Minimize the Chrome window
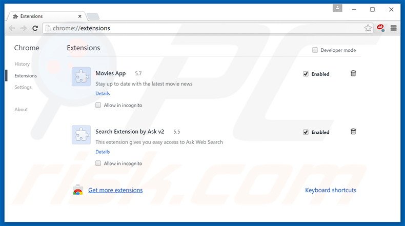 (x=354, y=10)
